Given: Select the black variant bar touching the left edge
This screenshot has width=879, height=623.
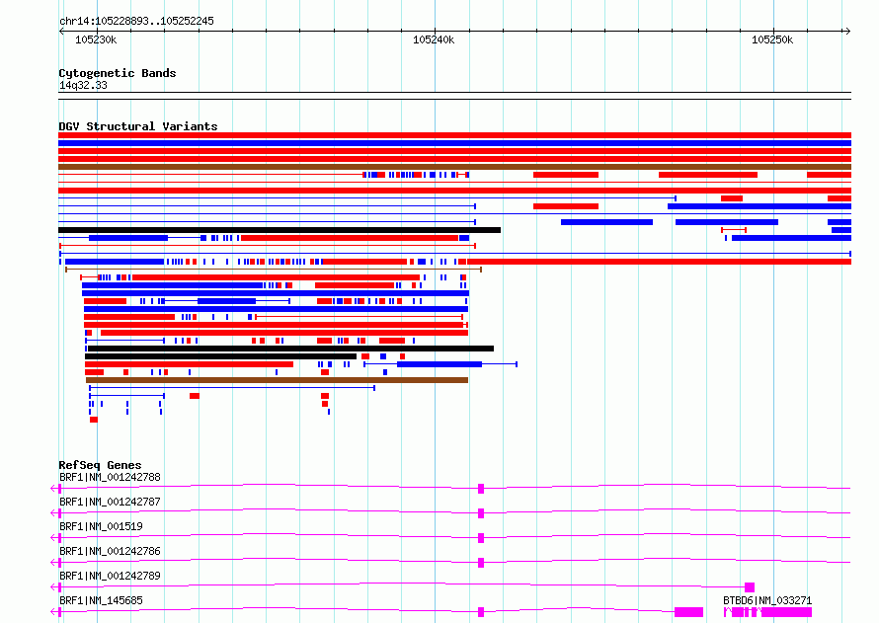Looking at the screenshot, I should coord(280,230).
